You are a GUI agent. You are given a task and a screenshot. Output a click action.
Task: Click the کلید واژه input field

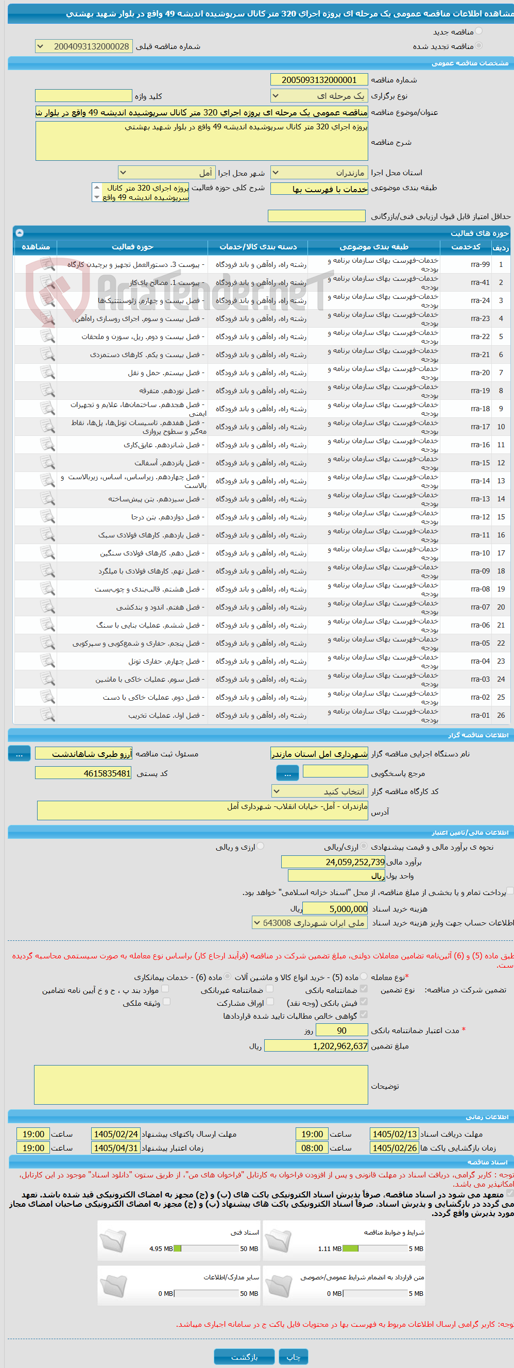pyautogui.click(x=83, y=96)
